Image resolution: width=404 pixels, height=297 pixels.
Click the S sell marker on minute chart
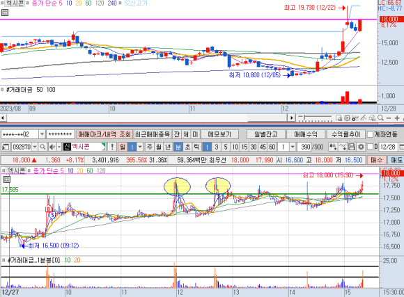click(x=52, y=215)
